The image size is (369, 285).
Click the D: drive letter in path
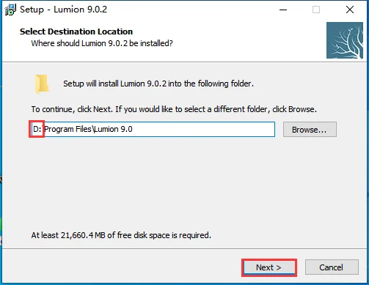point(37,129)
